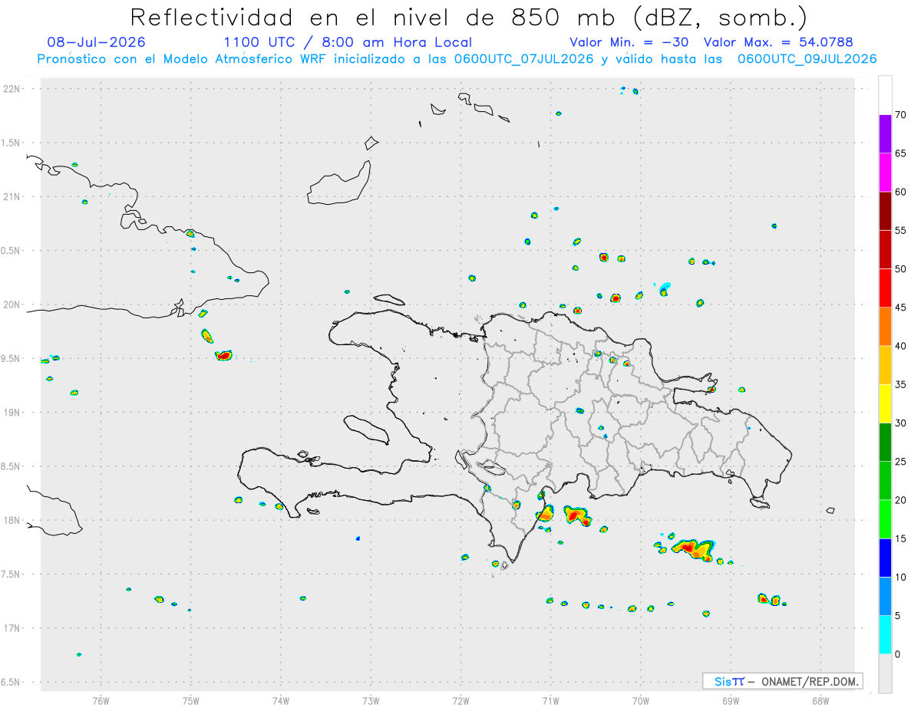This screenshot has width=921, height=711.
Task: Click the '71W' longitude label
Action: pyautogui.click(x=550, y=699)
